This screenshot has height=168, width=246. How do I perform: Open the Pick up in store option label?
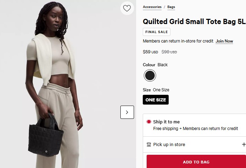pyautogui.click(x=169, y=145)
